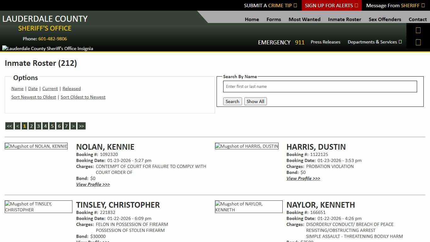This screenshot has width=430, height=242.
Task: Click the Submit a Crime Tip external icon
Action: click(x=295, y=5)
